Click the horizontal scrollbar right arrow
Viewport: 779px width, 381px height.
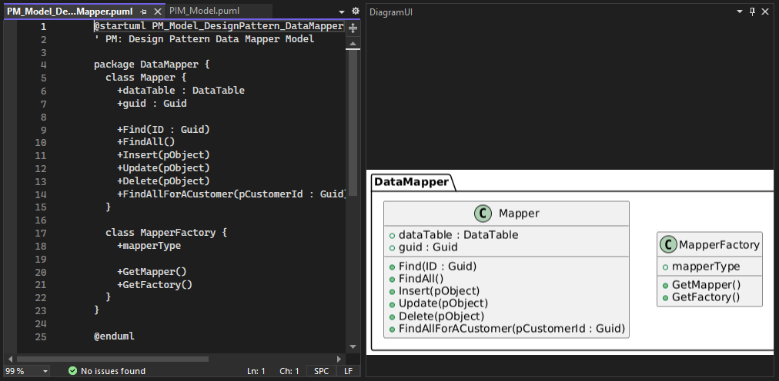click(x=339, y=359)
